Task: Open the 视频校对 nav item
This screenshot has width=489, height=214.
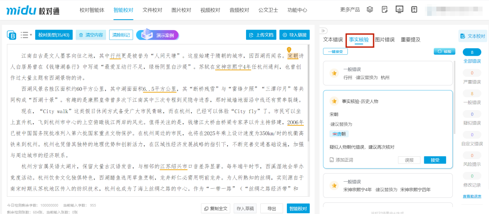Action: 210,10
